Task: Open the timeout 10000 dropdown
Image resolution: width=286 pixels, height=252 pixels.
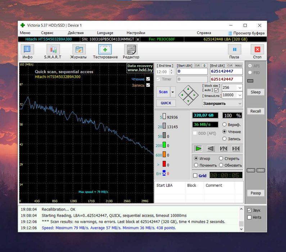Action: click(x=240, y=95)
